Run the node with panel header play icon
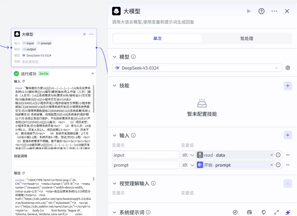 click(249, 11)
